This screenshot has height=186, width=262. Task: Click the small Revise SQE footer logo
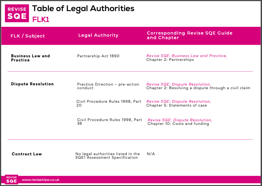pos(12,179)
